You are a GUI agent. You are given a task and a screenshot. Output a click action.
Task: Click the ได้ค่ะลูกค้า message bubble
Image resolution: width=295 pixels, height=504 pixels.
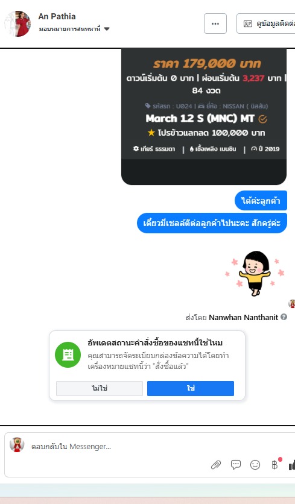[261, 201]
